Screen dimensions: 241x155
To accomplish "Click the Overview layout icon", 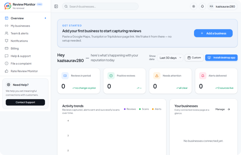I will click(x=7, y=18).
